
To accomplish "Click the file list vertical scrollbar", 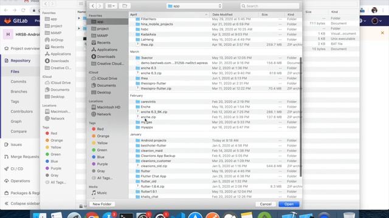I will (x=301, y=117).
